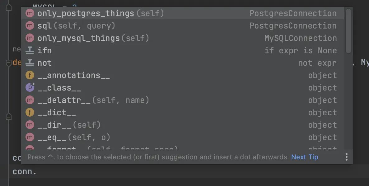Click the method icon next to sql
The height and width of the screenshot is (186, 369).
(30, 26)
